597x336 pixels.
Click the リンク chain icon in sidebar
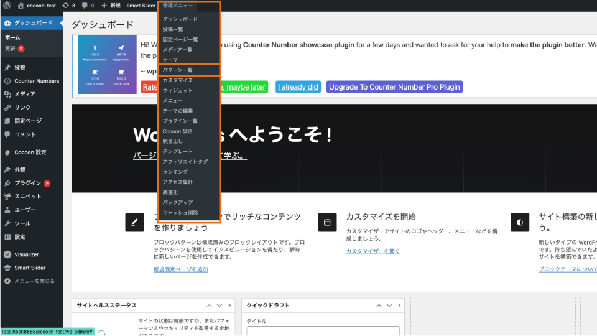[7, 108]
